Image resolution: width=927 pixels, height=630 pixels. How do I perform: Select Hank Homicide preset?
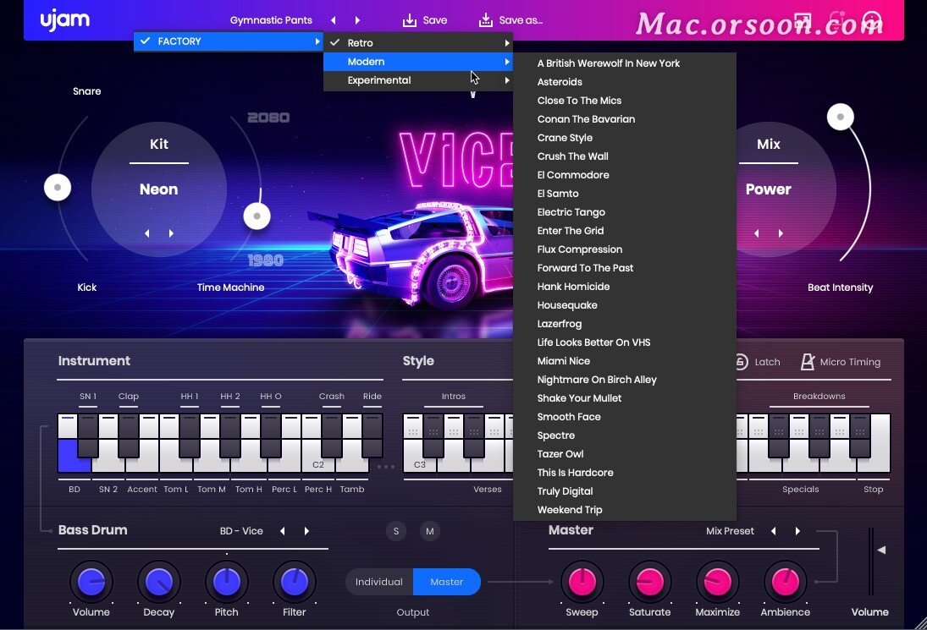coord(625,287)
